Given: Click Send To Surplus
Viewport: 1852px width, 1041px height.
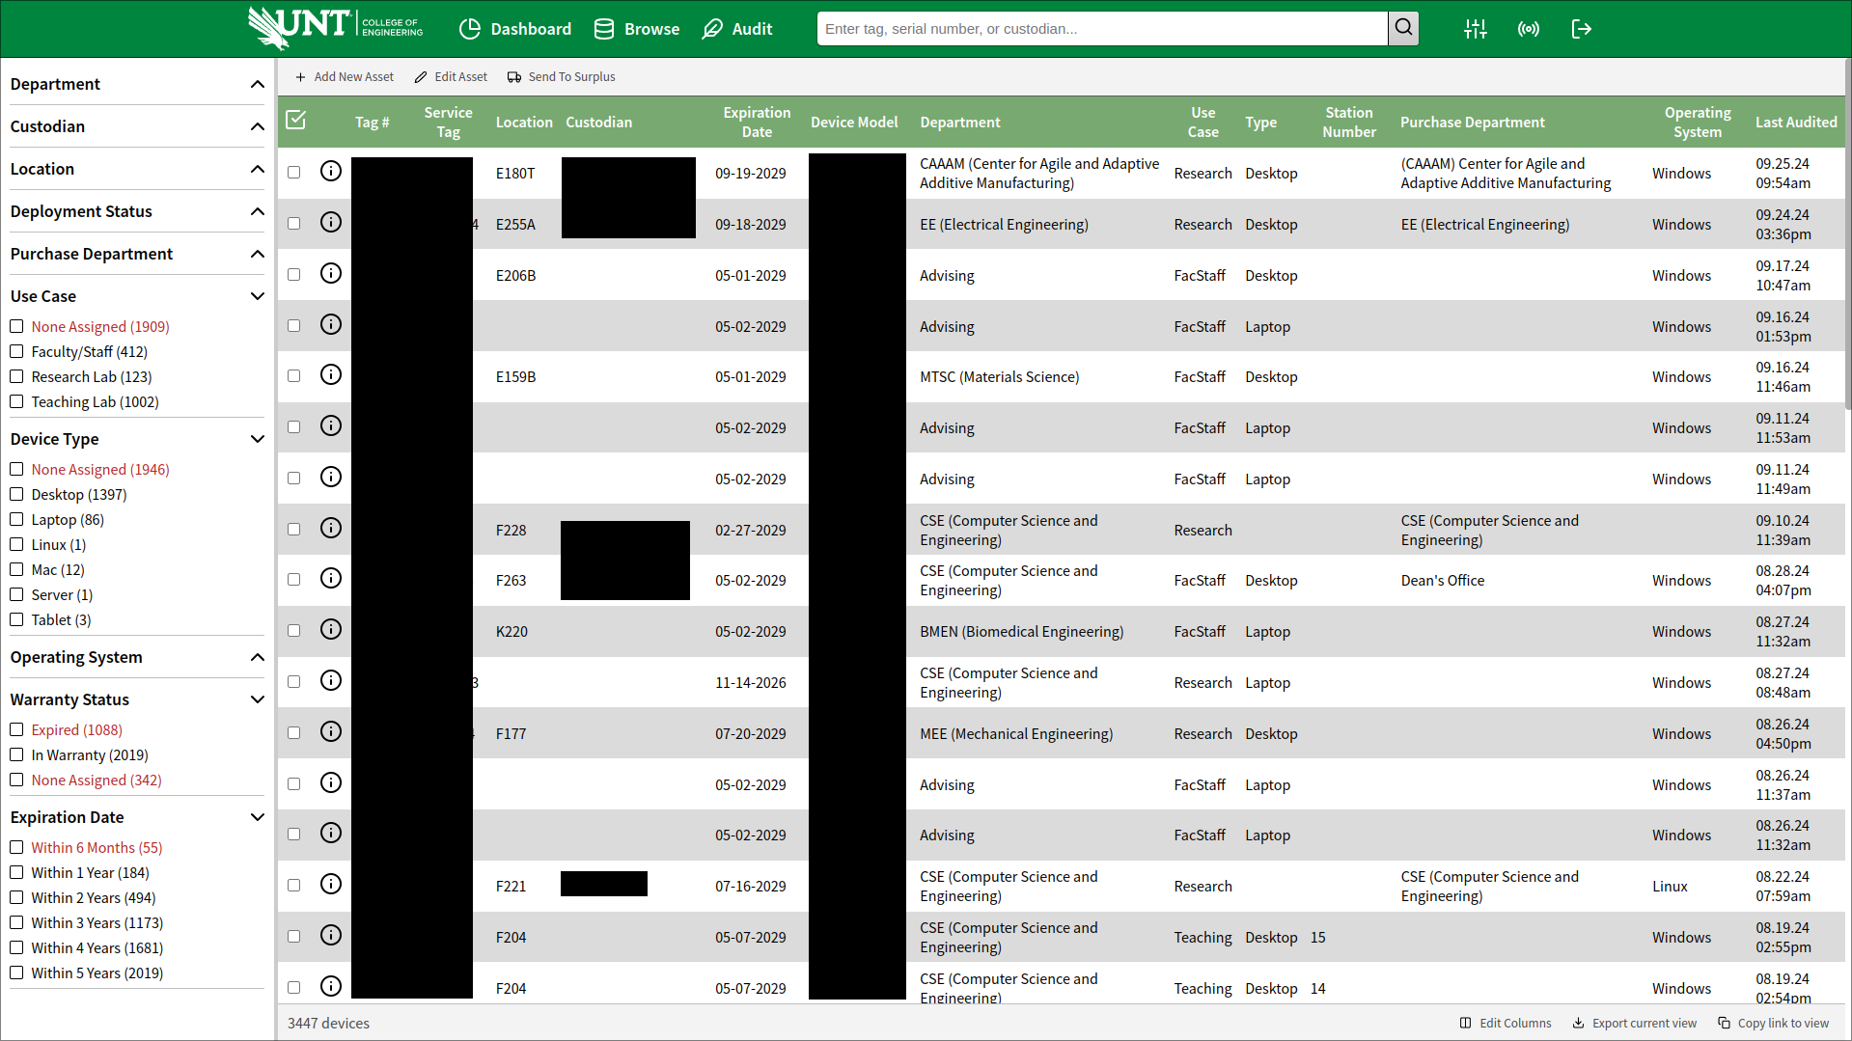Looking at the screenshot, I should (x=562, y=77).
